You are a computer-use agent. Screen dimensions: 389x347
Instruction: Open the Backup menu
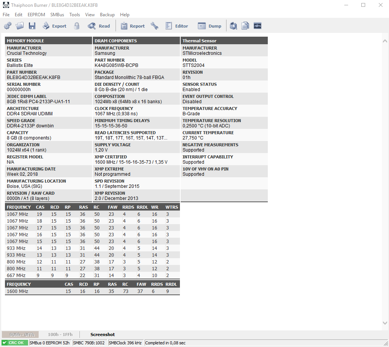107,15
